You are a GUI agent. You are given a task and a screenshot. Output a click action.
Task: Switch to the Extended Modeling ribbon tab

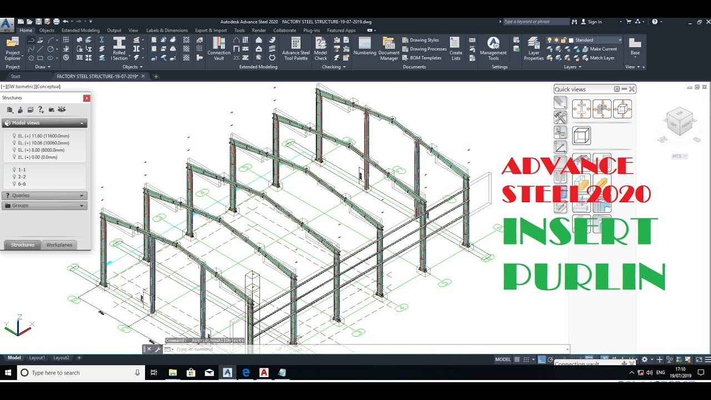coord(81,31)
